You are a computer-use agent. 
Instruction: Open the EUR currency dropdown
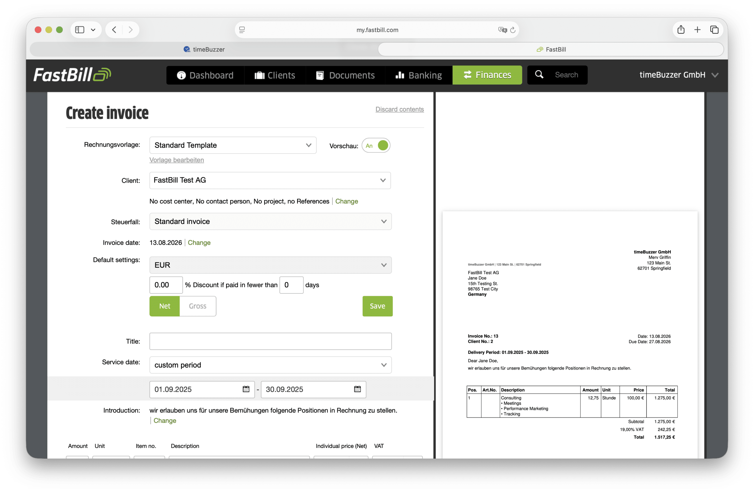coord(271,265)
